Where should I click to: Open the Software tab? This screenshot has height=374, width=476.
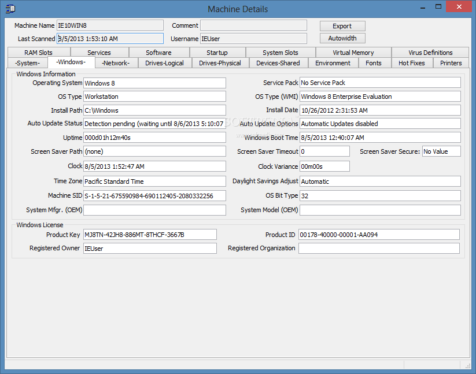click(159, 53)
